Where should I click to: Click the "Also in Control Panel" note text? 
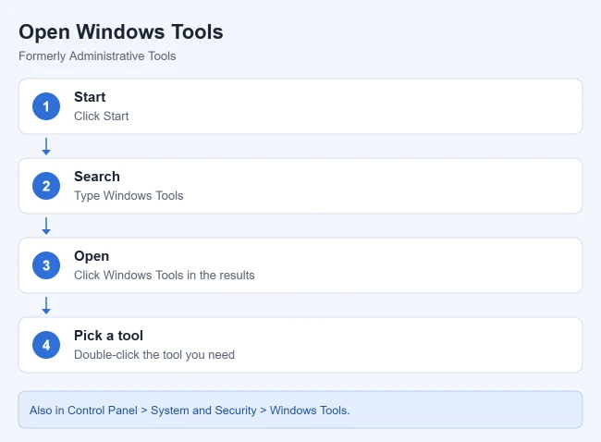coord(190,411)
